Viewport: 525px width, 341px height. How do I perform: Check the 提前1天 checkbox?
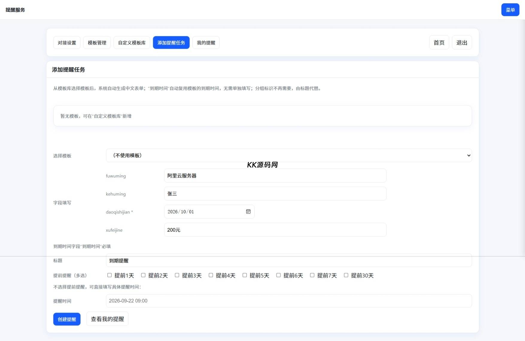[x=109, y=275]
